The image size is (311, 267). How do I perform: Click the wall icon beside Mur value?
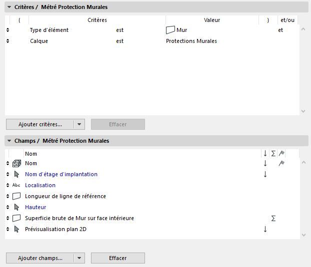tap(170, 30)
